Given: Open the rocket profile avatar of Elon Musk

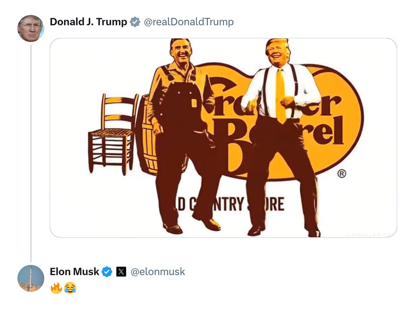Looking at the screenshot, I should 31,278.
